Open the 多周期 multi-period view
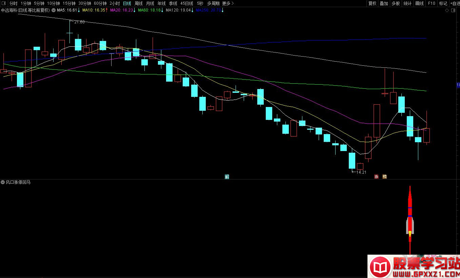 click(213, 3)
